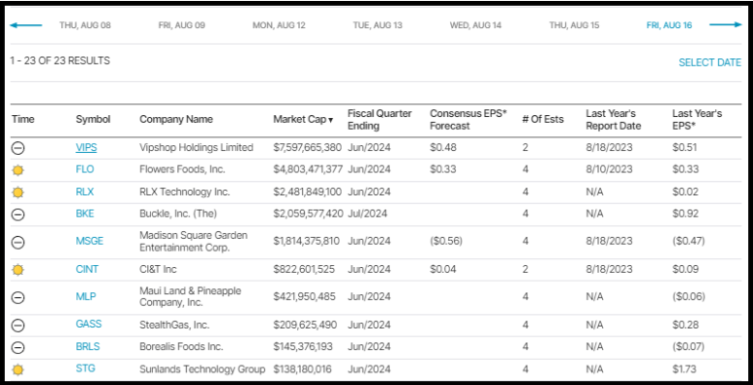Click the # Of Ests header
The width and height of the screenshot is (753, 385).
pyautogui.click(x=544, y=119)
